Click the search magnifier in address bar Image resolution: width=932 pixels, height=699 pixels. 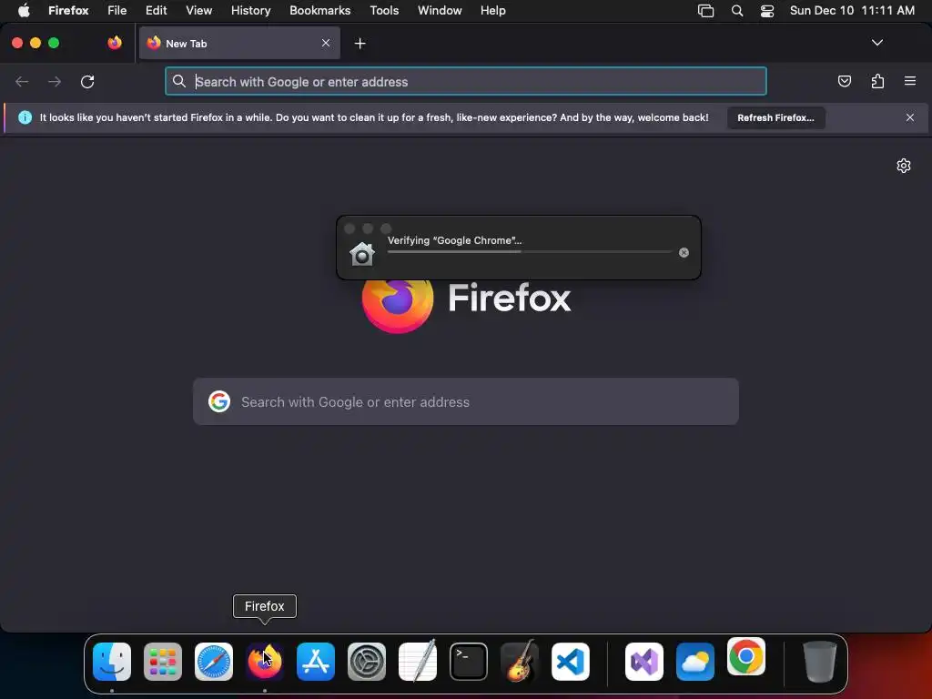[179, 81]
